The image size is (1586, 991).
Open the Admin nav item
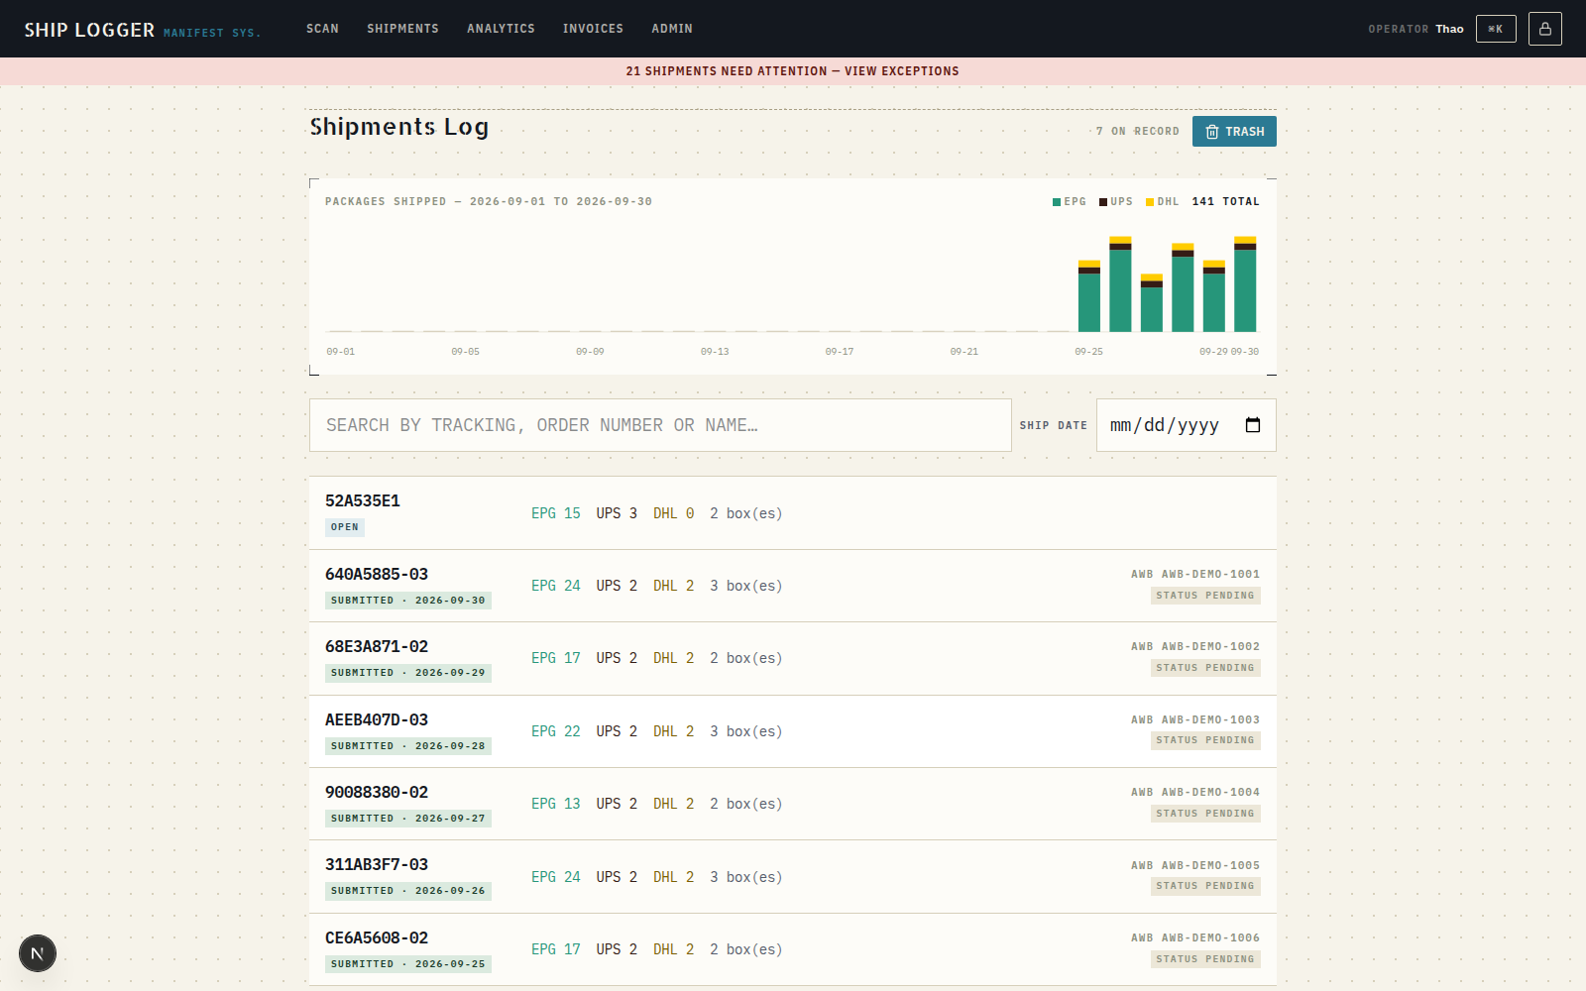[672, 29]
